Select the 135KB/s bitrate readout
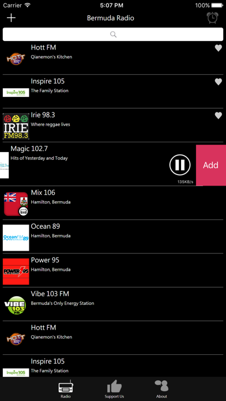This screenshot has width=226, height=401. click(185, 182)
